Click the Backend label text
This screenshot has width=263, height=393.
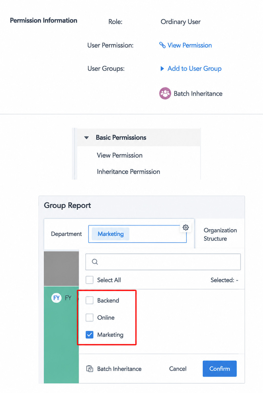(x=108, y=300)
